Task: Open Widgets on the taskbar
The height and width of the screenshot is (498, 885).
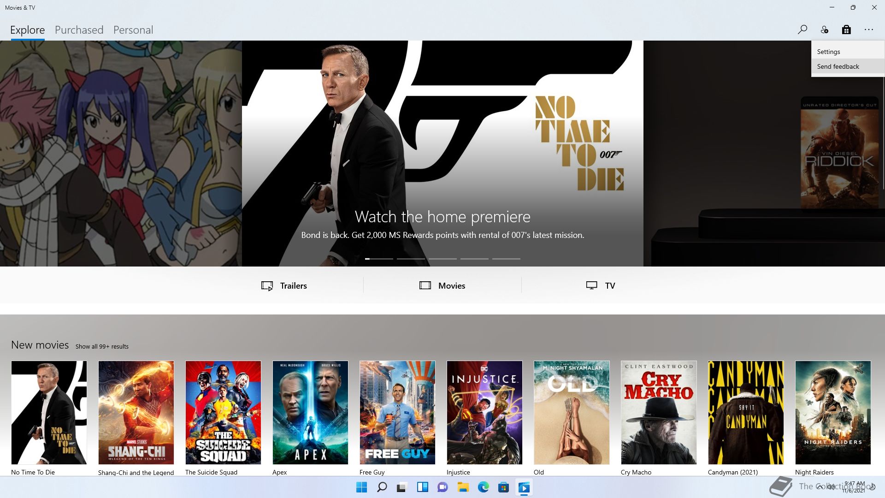Action: (422, 487)
